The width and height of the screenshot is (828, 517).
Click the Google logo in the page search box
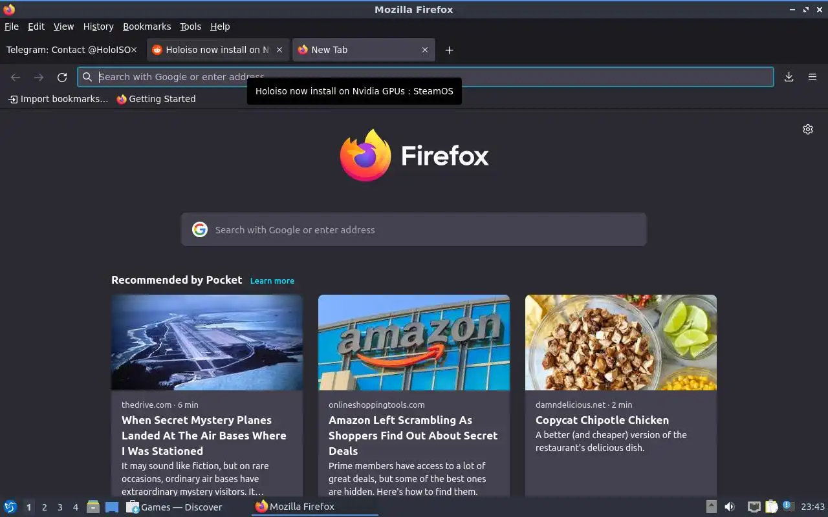(x=200, y=229)
